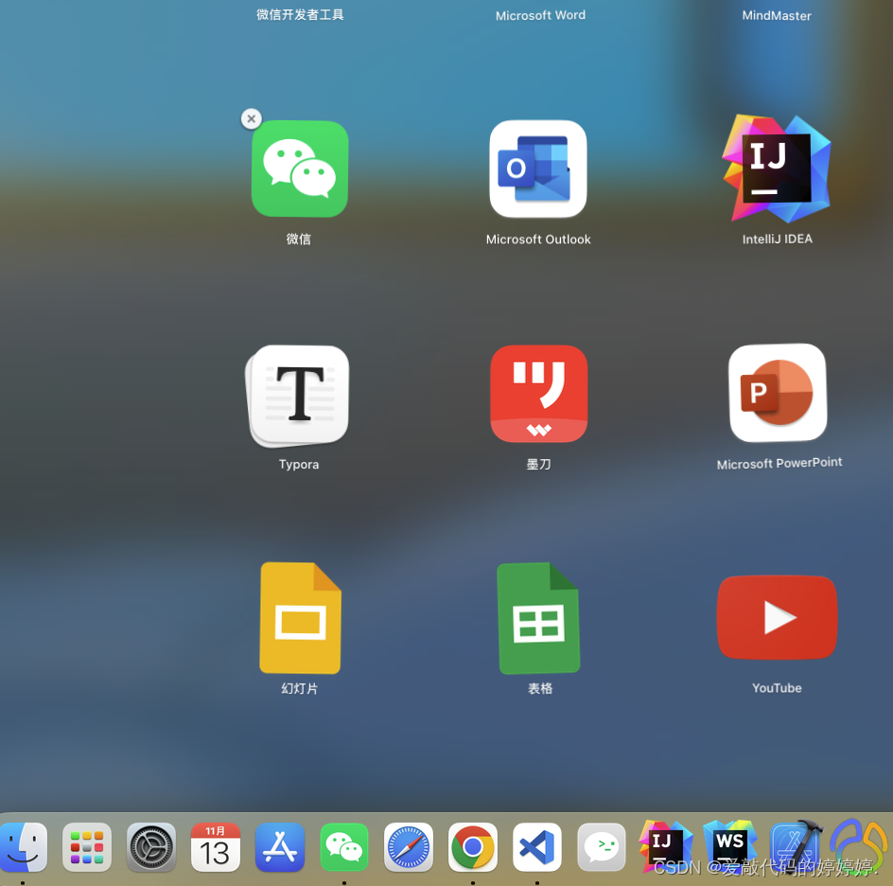Open IntelliJ IDEA from the Dock
The image size is (893, 886).
[665, 847]
